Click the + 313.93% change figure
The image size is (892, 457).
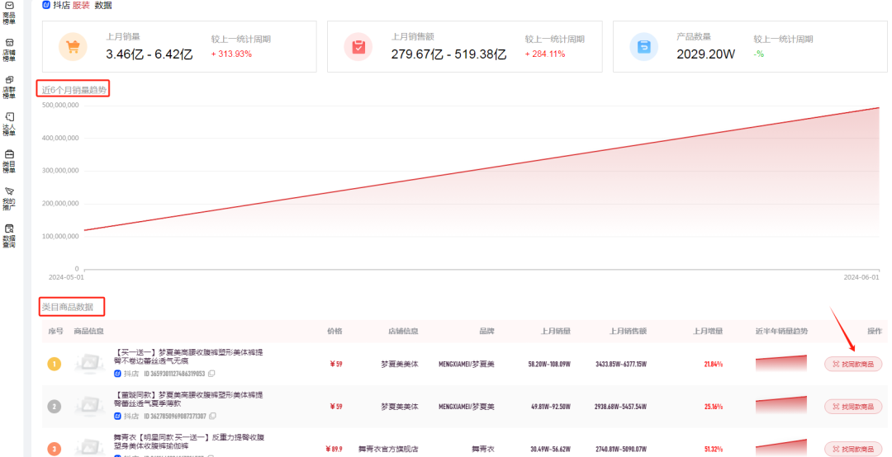[231, 54]
